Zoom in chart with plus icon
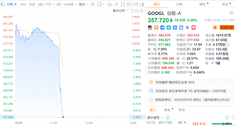Viewport: 236px width, 126px height. click(x=141, y=11)
